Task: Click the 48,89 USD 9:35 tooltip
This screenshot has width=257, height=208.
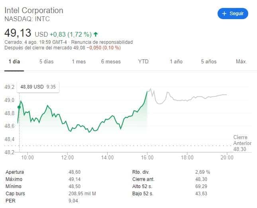Action: click(38, 87)
